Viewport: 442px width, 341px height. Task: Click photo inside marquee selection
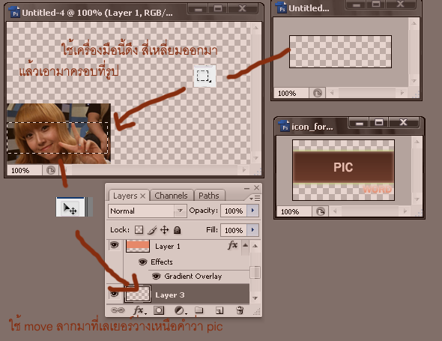click(x=58, y=138)
